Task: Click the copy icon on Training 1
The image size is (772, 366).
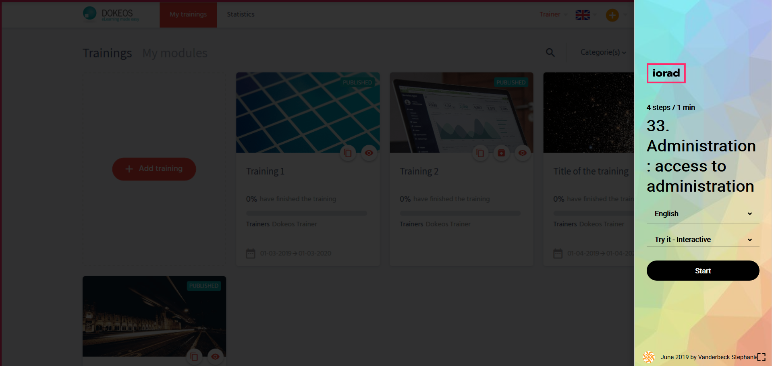Action: click(348, 153)
